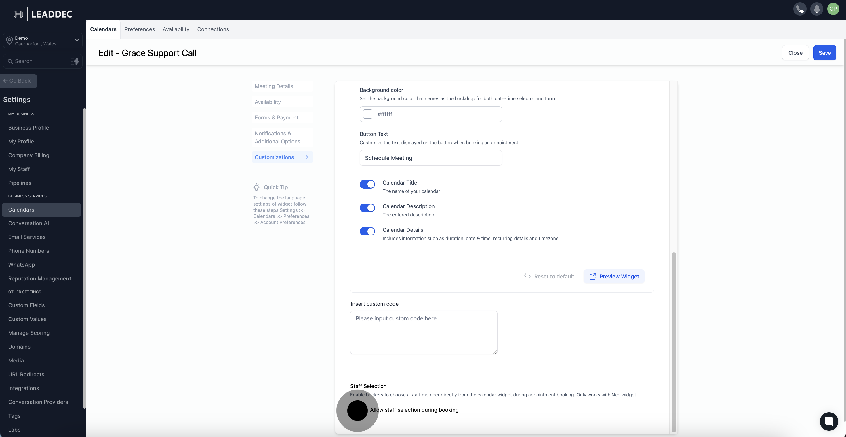The width and height of the screenshot is (846, 437).
Task: Click the Preview Widget button
Action: 614,276
